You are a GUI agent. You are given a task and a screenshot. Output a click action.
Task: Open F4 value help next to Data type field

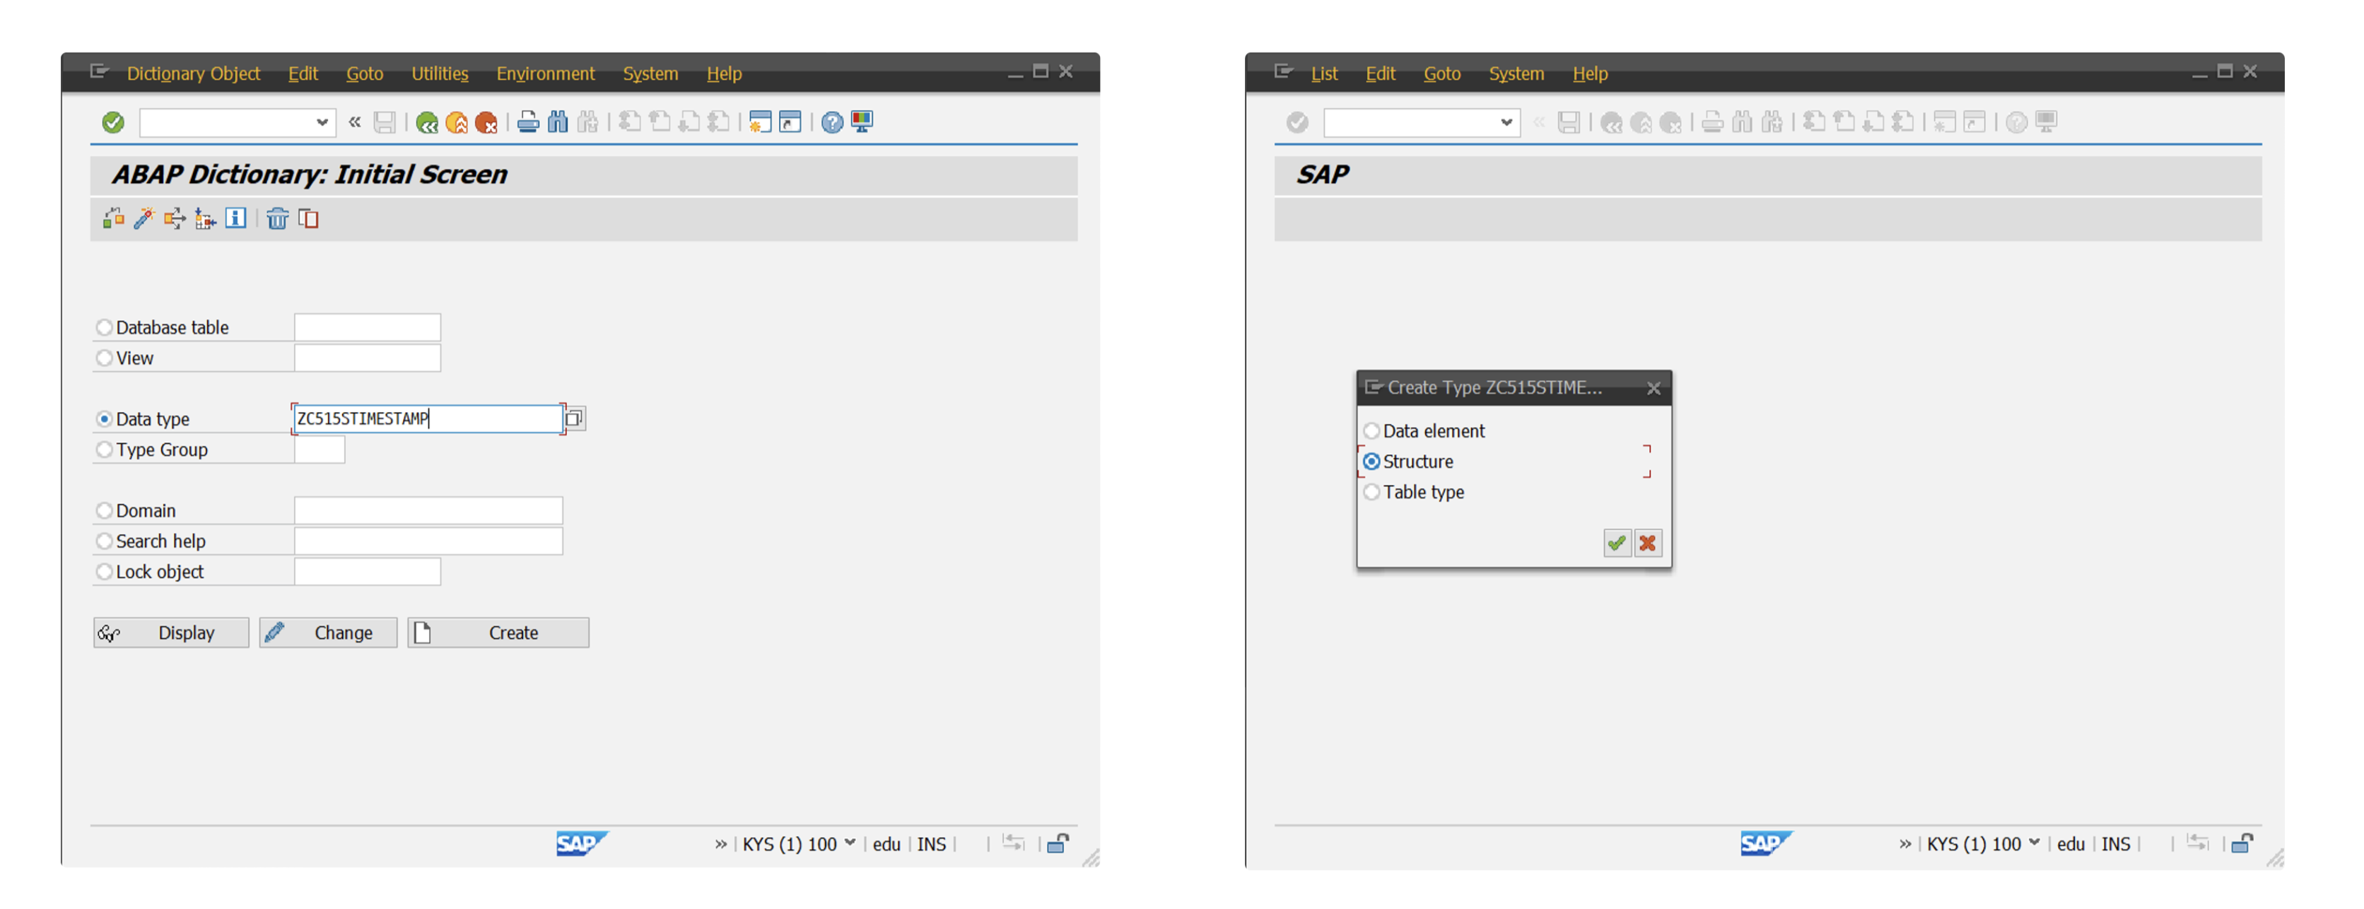coord(575,418)
